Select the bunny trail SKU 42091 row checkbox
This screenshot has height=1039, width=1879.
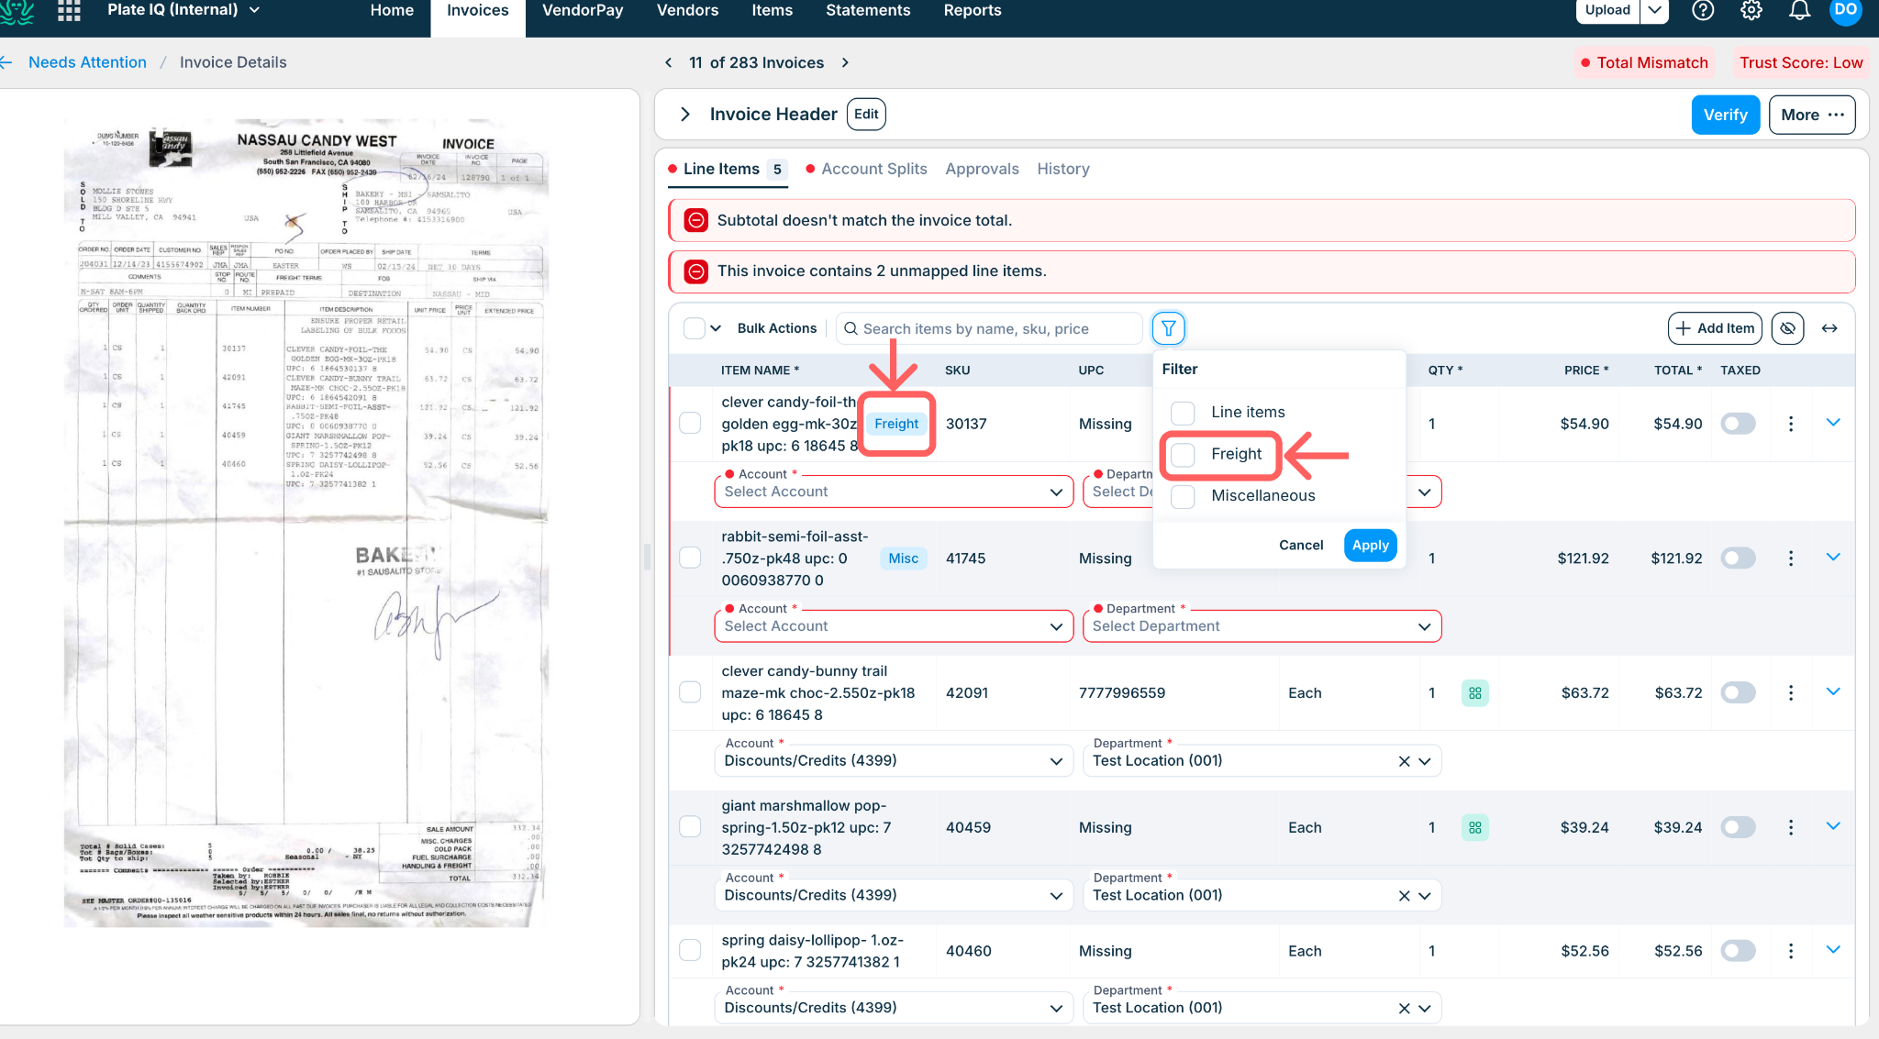690,693
